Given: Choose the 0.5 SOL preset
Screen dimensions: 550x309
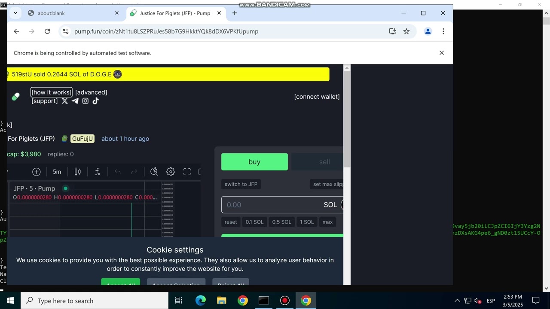Looking at the screenshot, I should 281,222.
